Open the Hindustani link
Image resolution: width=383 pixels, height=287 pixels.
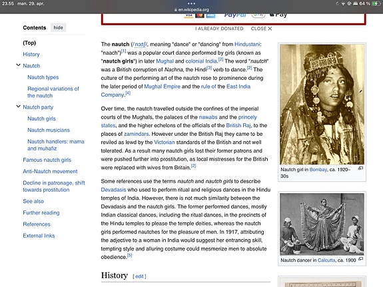[x=247, y=44]
